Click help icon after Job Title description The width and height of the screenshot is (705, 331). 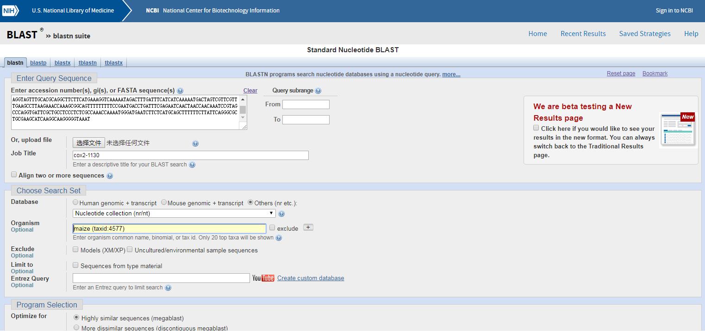[x=192, y=165]
